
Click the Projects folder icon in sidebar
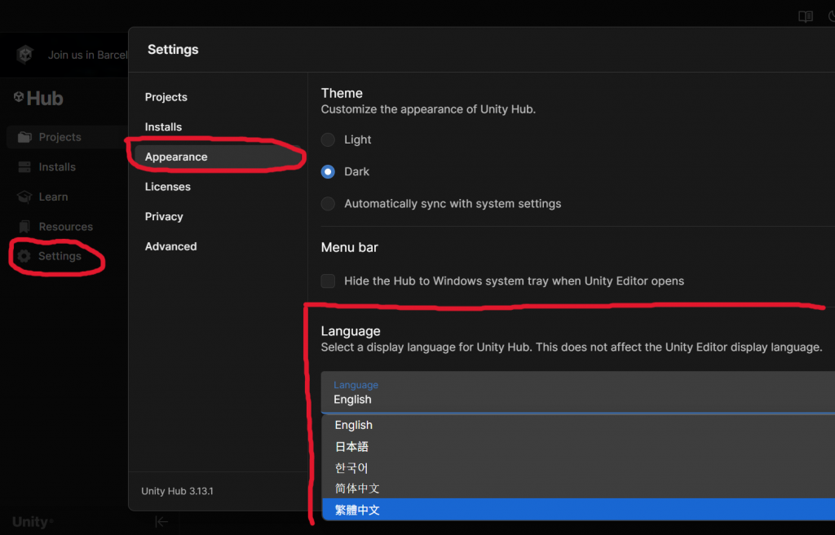tap(24, 137)
